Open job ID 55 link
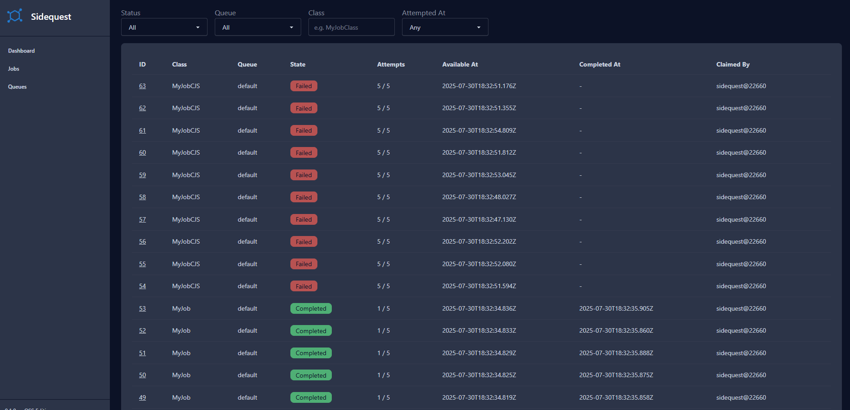This screenshot has width=850, height=410. coord(142,264)
